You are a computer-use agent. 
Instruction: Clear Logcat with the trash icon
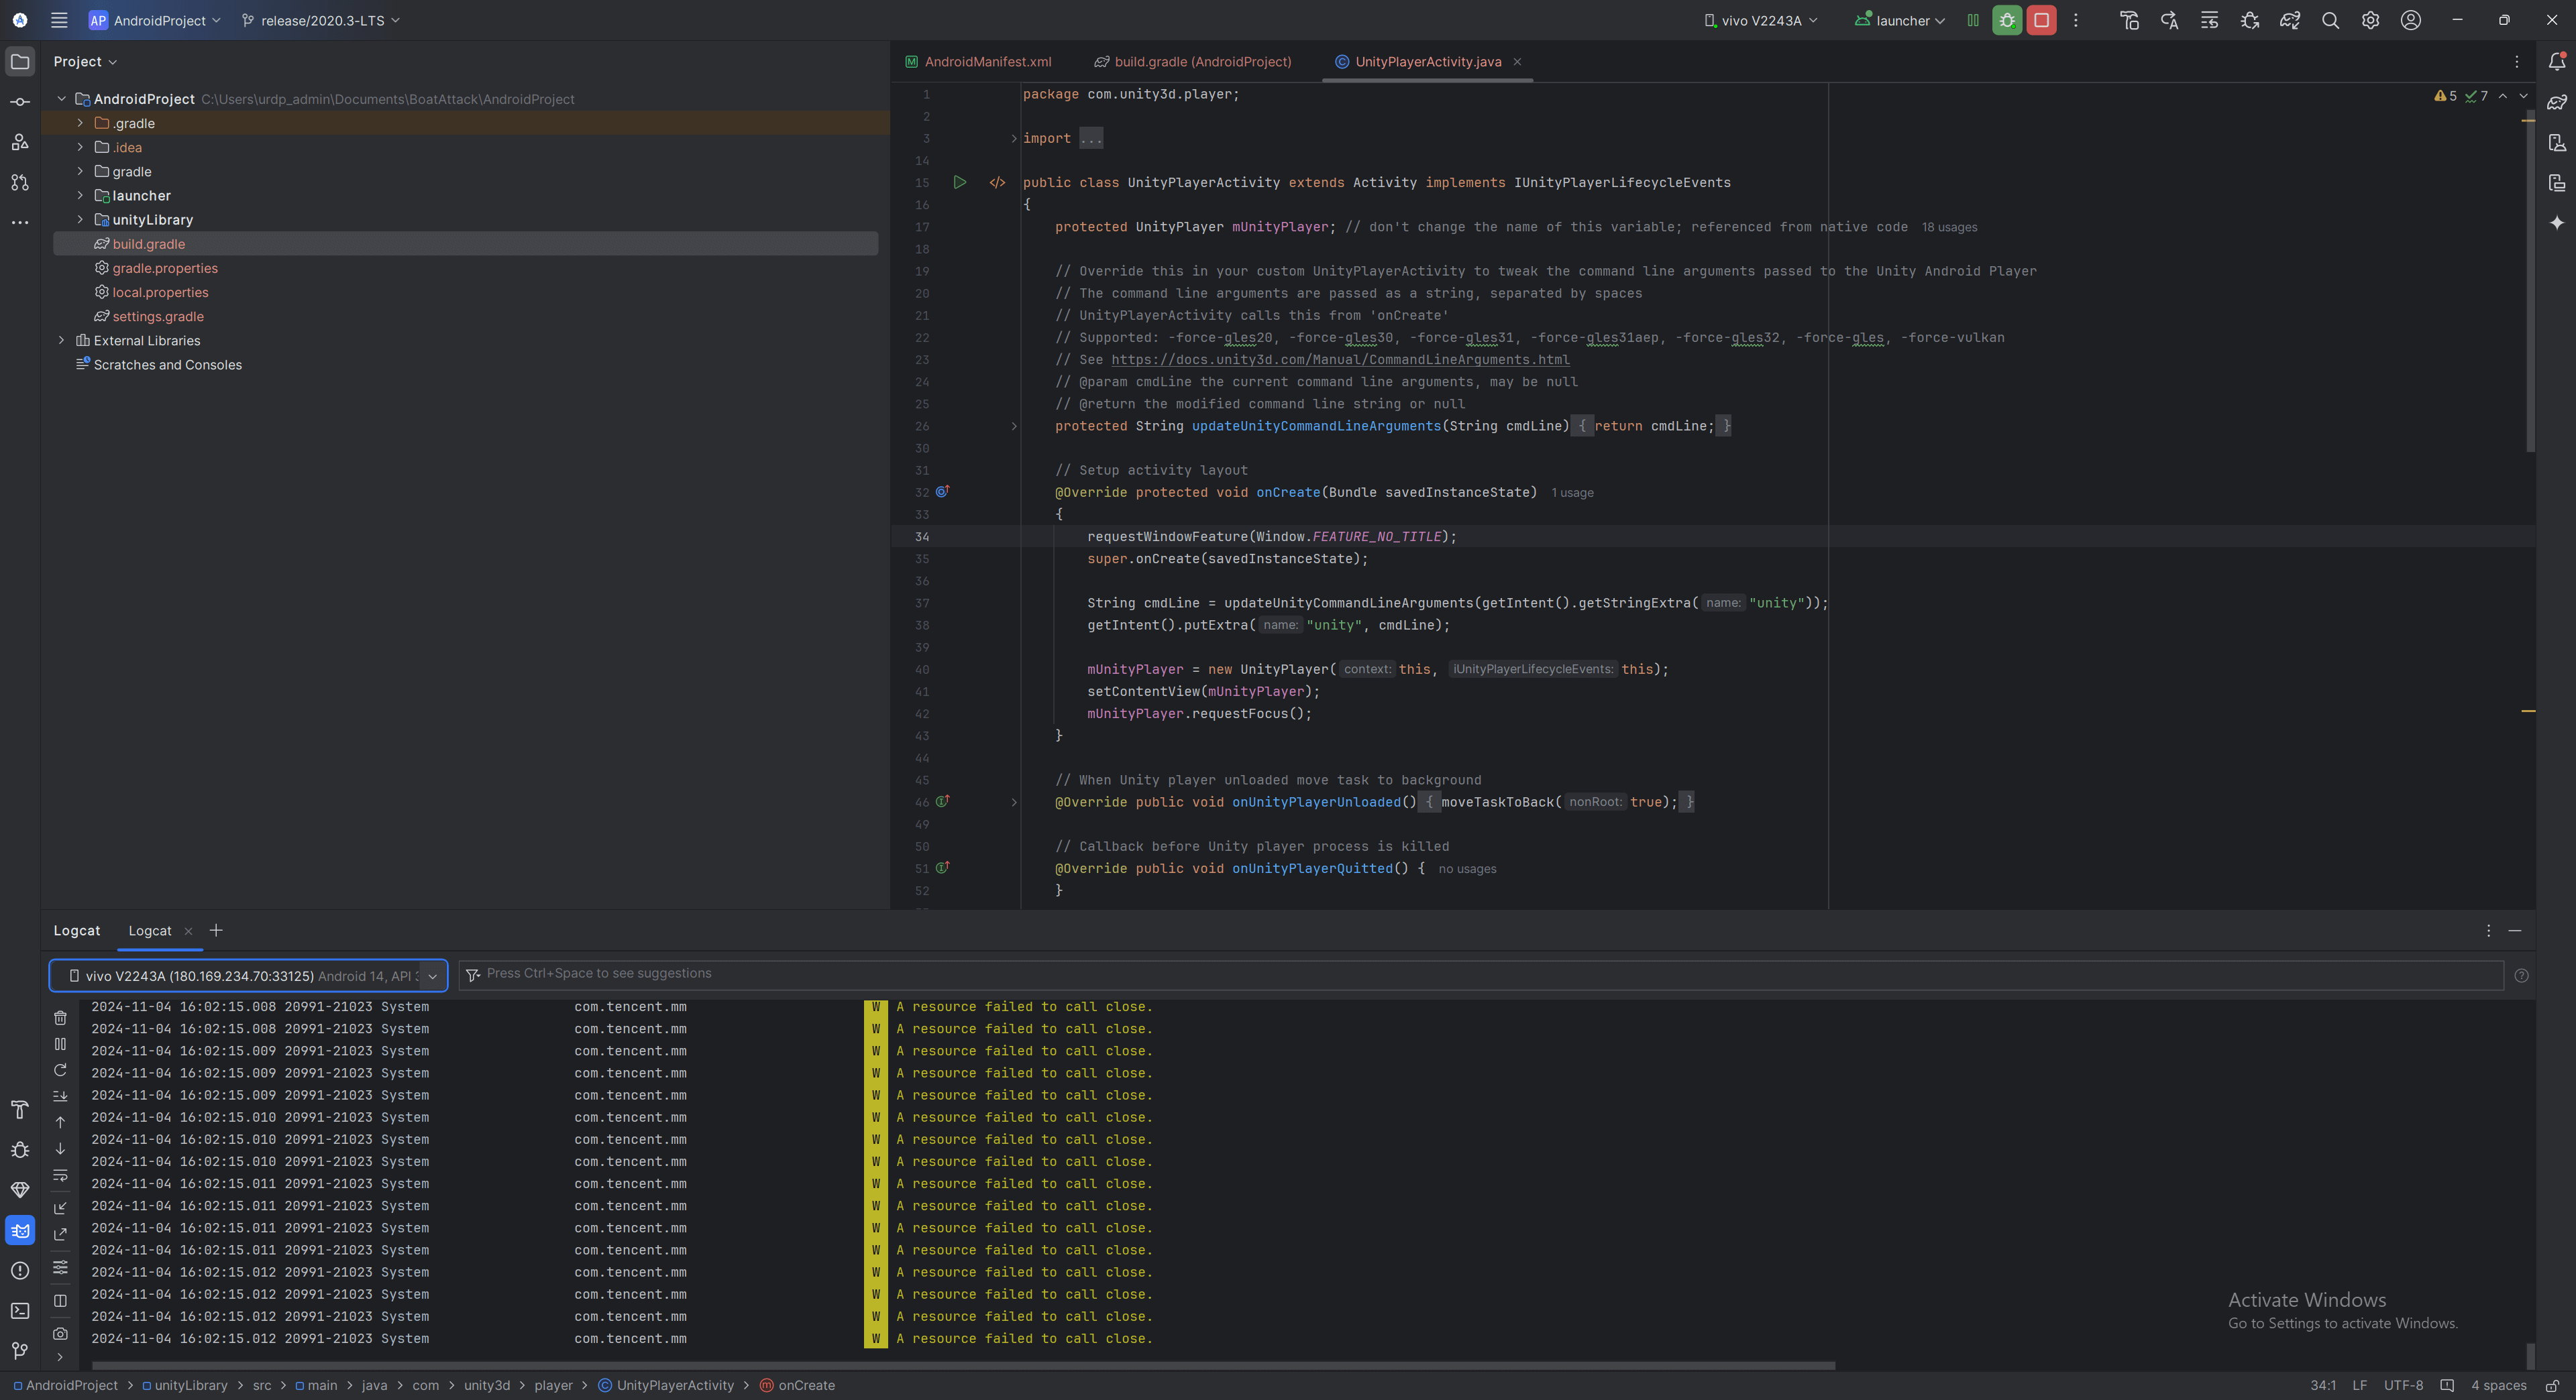pyautogui.click(x=60, y=1017)
